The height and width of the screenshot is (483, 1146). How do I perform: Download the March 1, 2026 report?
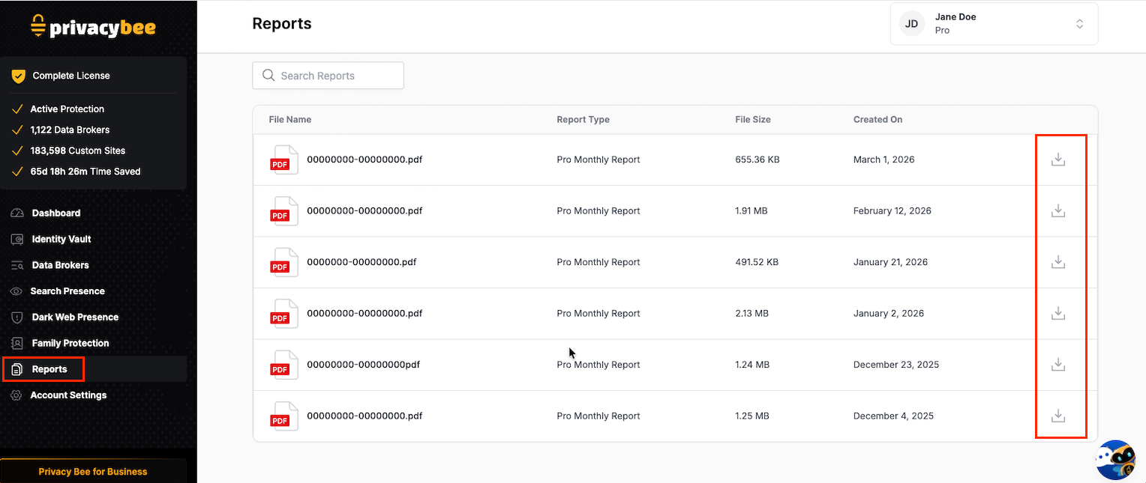pyautogui.click(x=1058, y=160)
